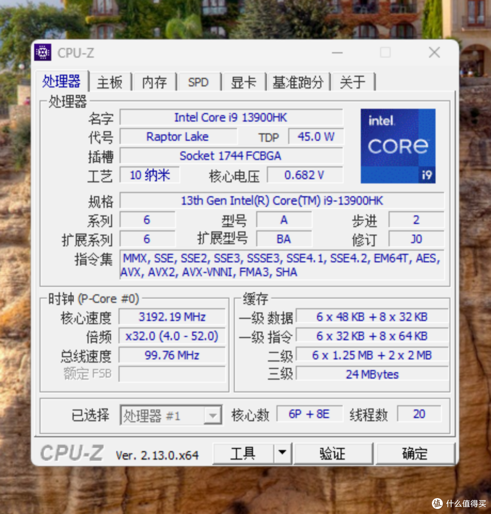Viewport: 491px width, 514px height.
Task: Click the L2 cache value 6 x 1.25 MB
Action: pos(372,355)
